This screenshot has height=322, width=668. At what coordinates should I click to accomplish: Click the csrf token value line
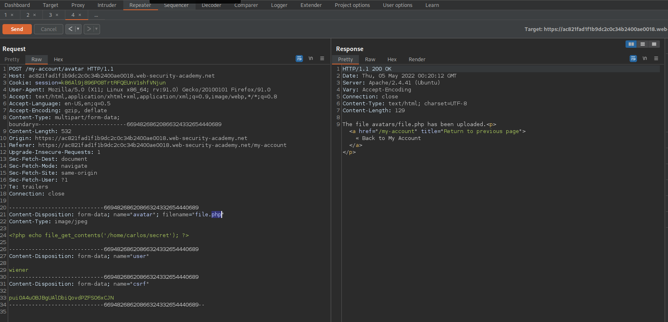[x=61, y=298]
